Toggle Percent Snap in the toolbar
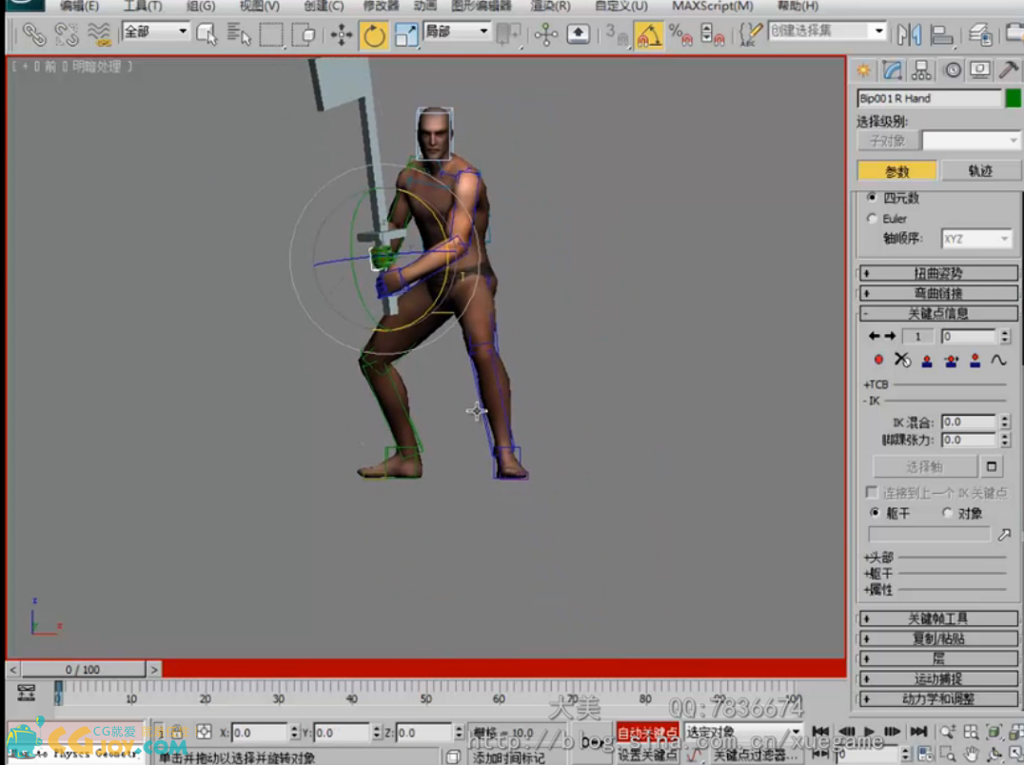Image resolution: width=1024 pixels, height=765 pixels. tap(679, 33)
